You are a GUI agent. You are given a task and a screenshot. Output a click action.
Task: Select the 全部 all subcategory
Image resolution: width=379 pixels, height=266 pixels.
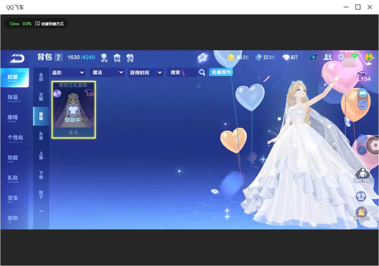coord(41,77)
